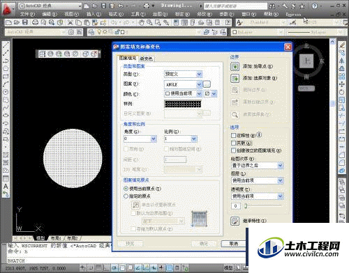Switch to the 渐变色 gradient tab
This screenshot has width=349, height=273.
pos(147,58)
